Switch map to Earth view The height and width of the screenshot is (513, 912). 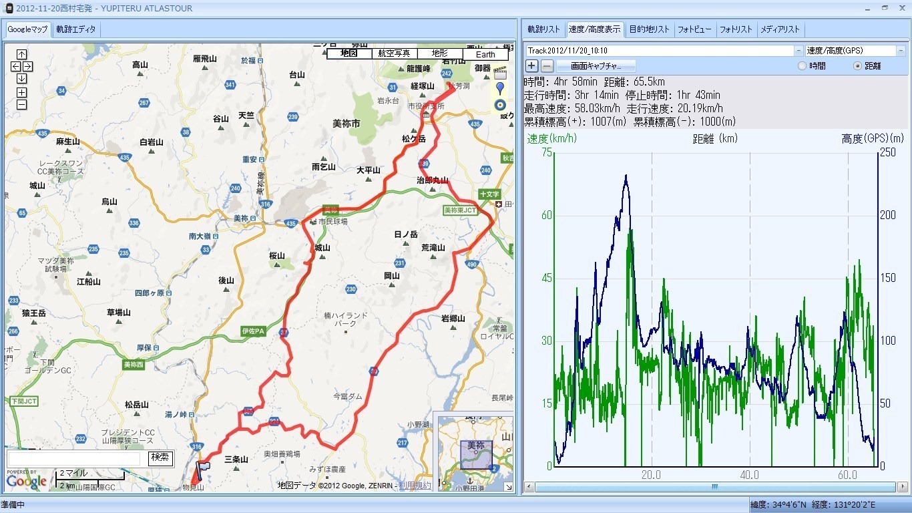(x=485, y=53)
